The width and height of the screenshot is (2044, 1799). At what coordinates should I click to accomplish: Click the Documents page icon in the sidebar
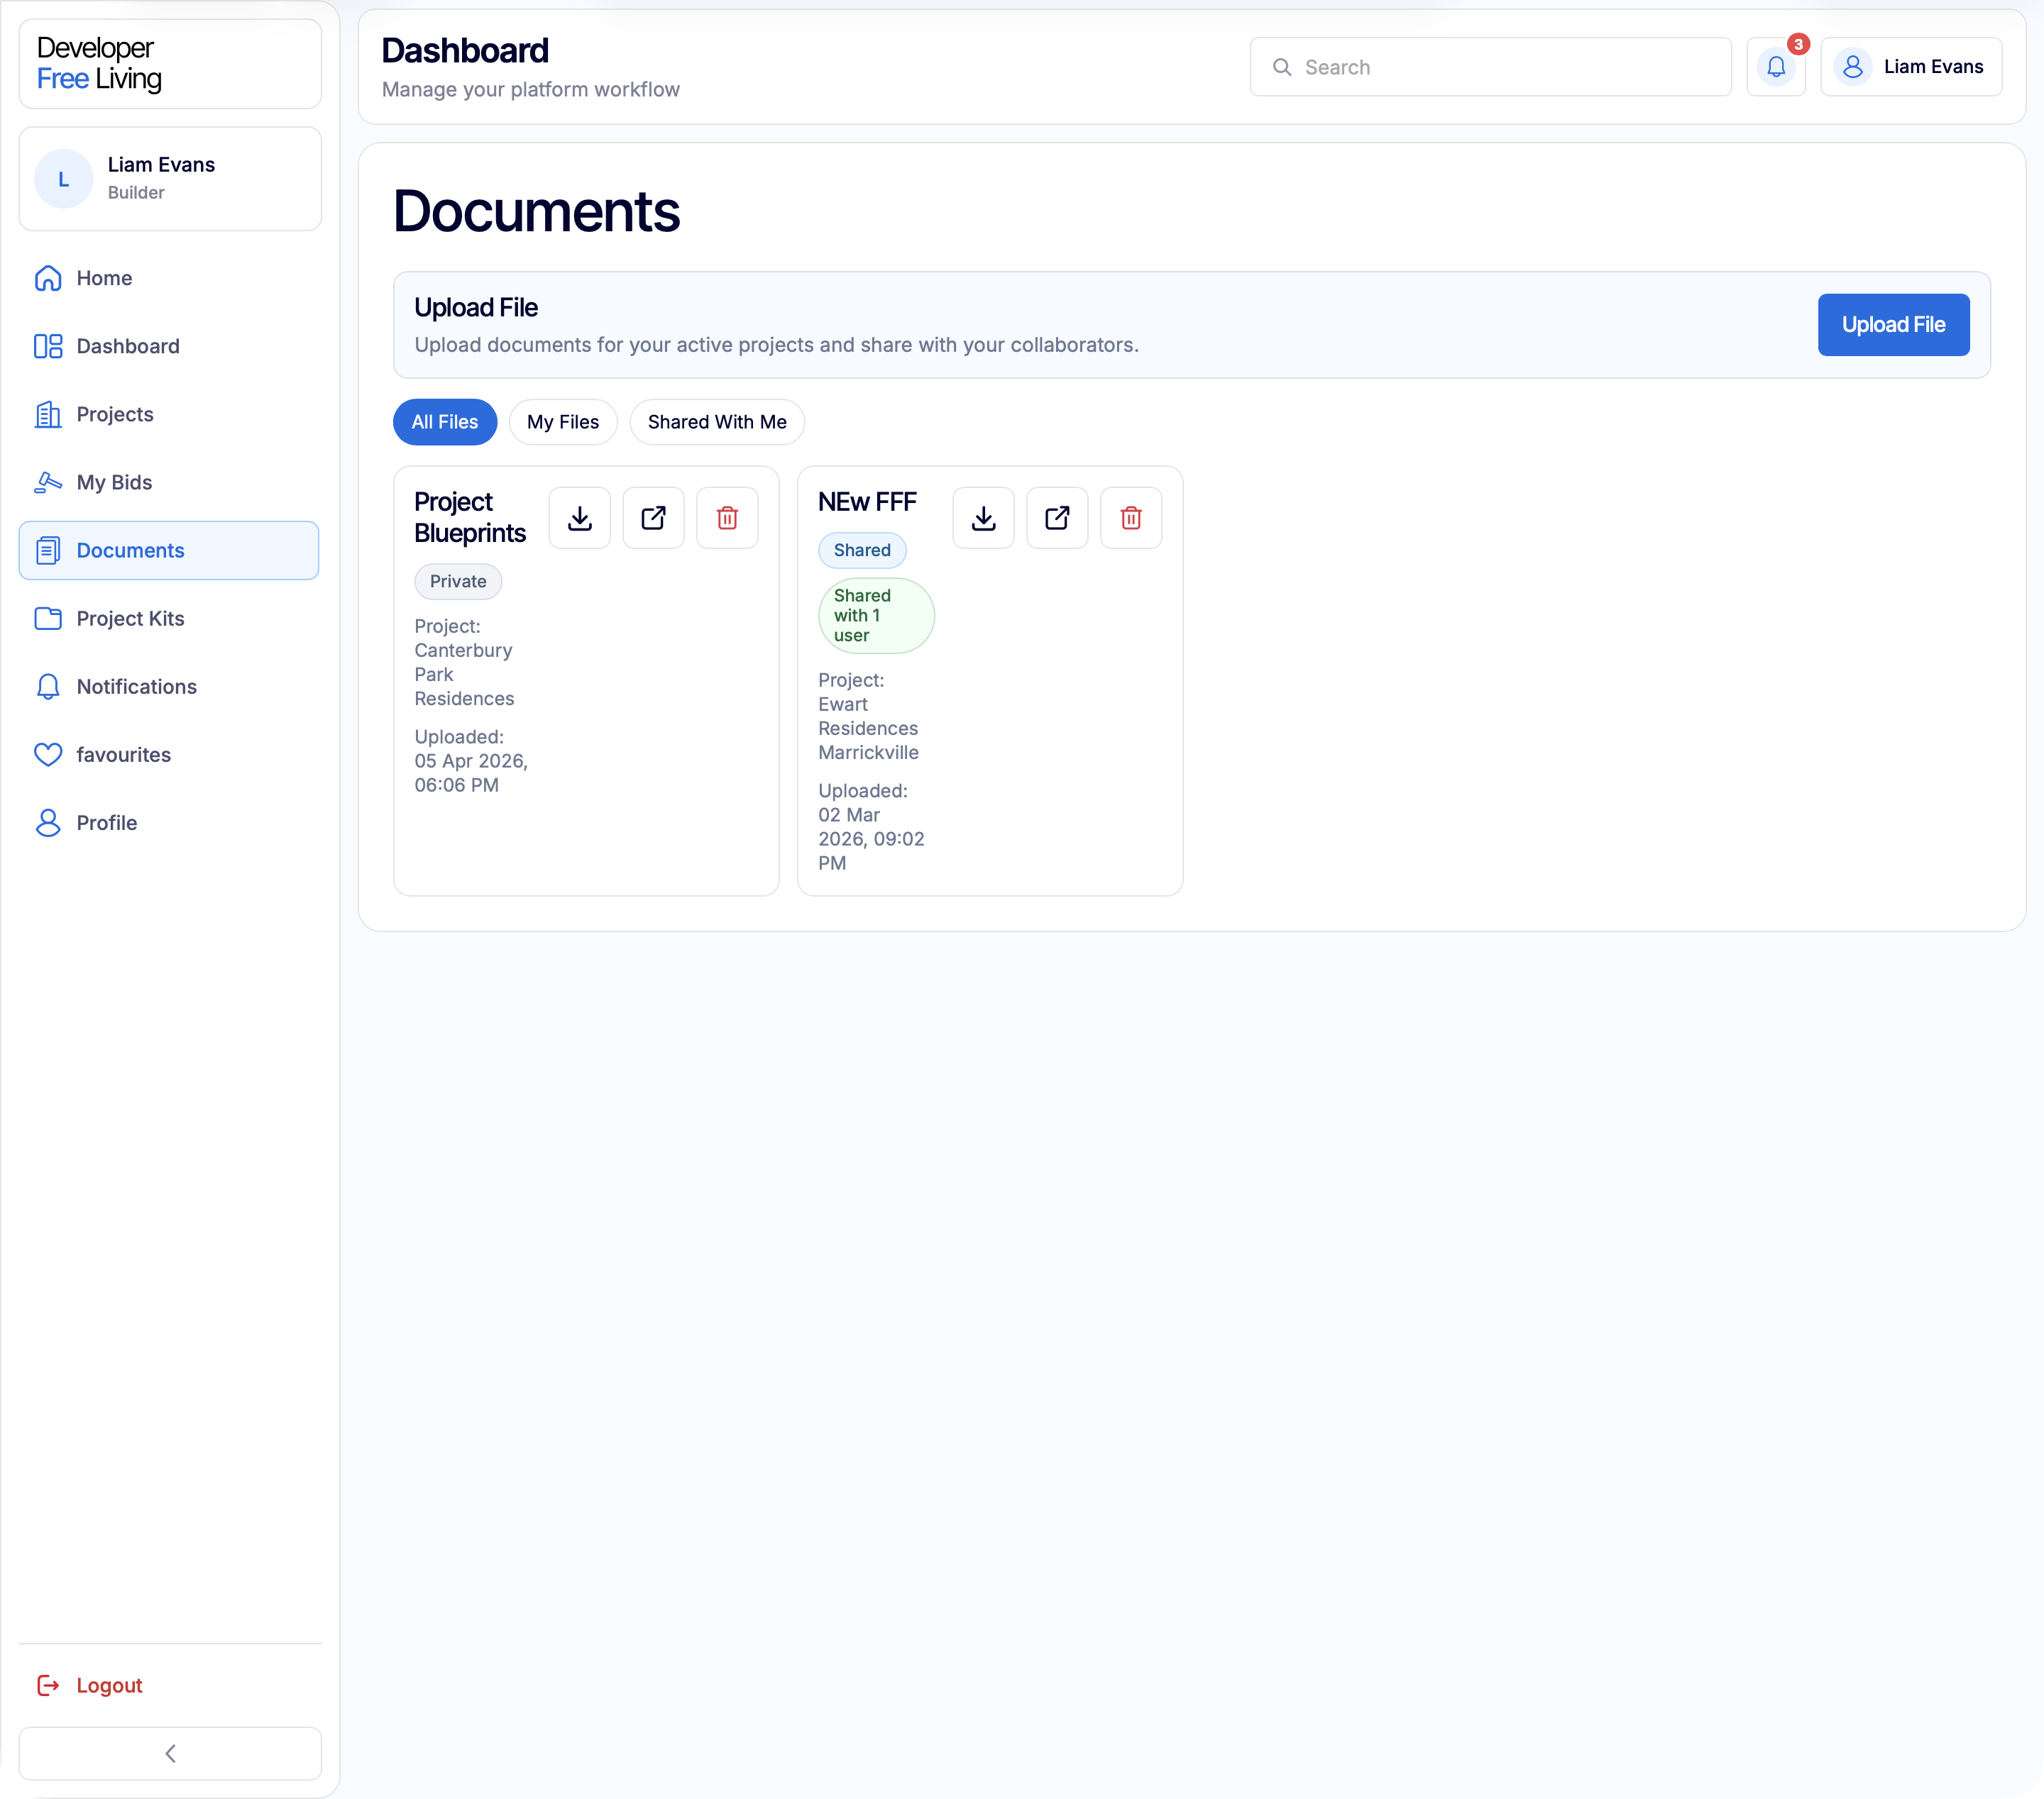tap(48, 550)
